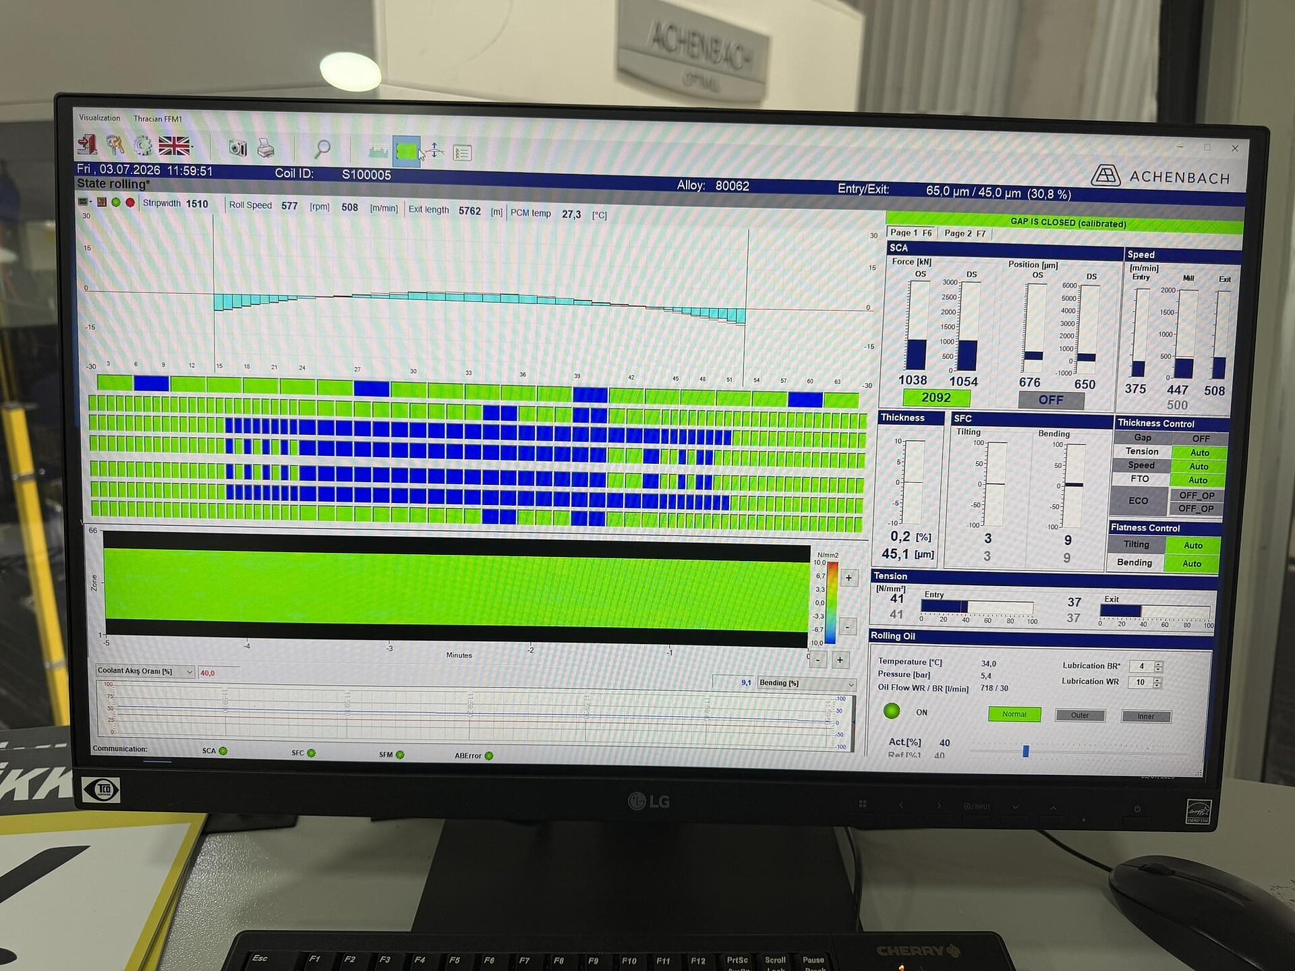Click the Achenbach logo
Image resolution: width=1295 pixels, height=971 pixels.
[x=1161, y=177]
